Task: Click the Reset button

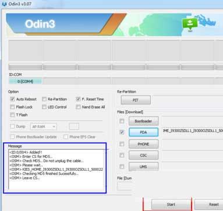Action: click(211, 205)
